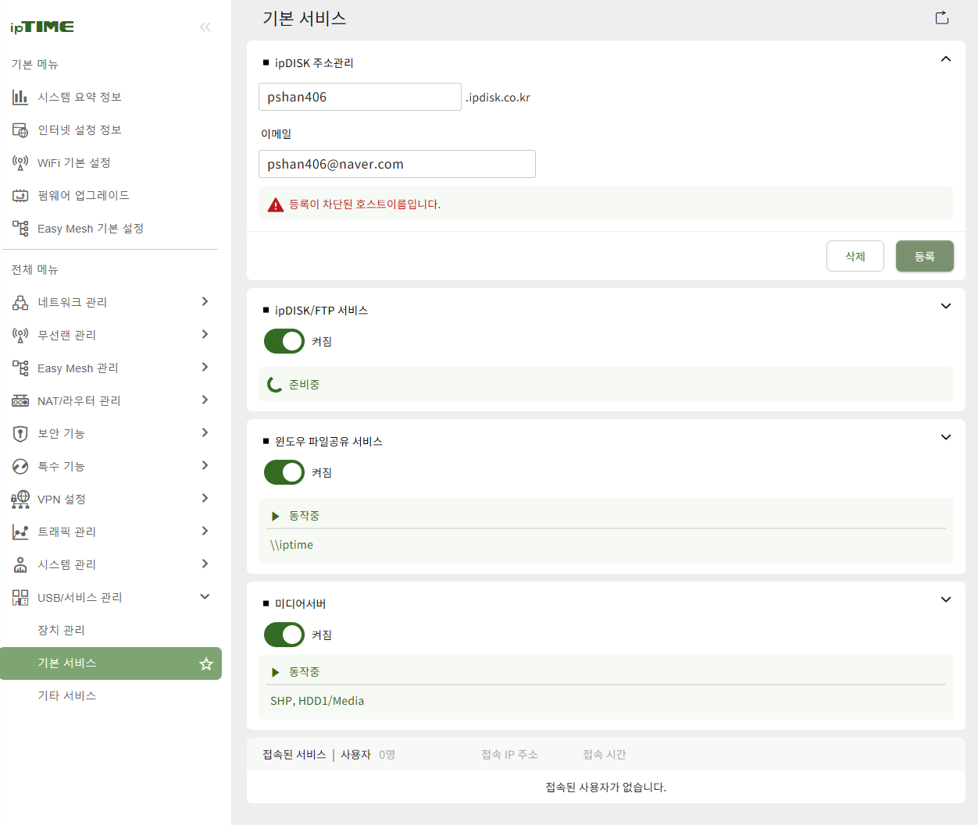Click the 네트워크 관리 network icon
This screenshot has height=825, width=978.
click(20, 302)
